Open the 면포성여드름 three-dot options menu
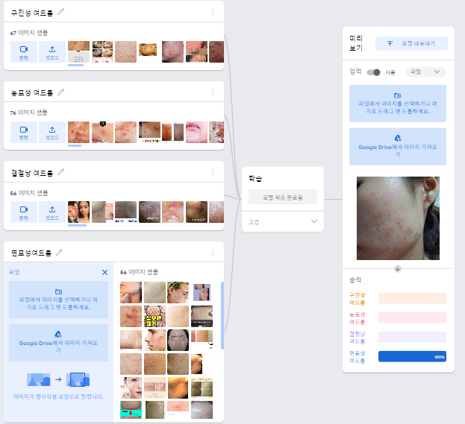This screenshot has height=424, width=465. [x=213, y=253]
